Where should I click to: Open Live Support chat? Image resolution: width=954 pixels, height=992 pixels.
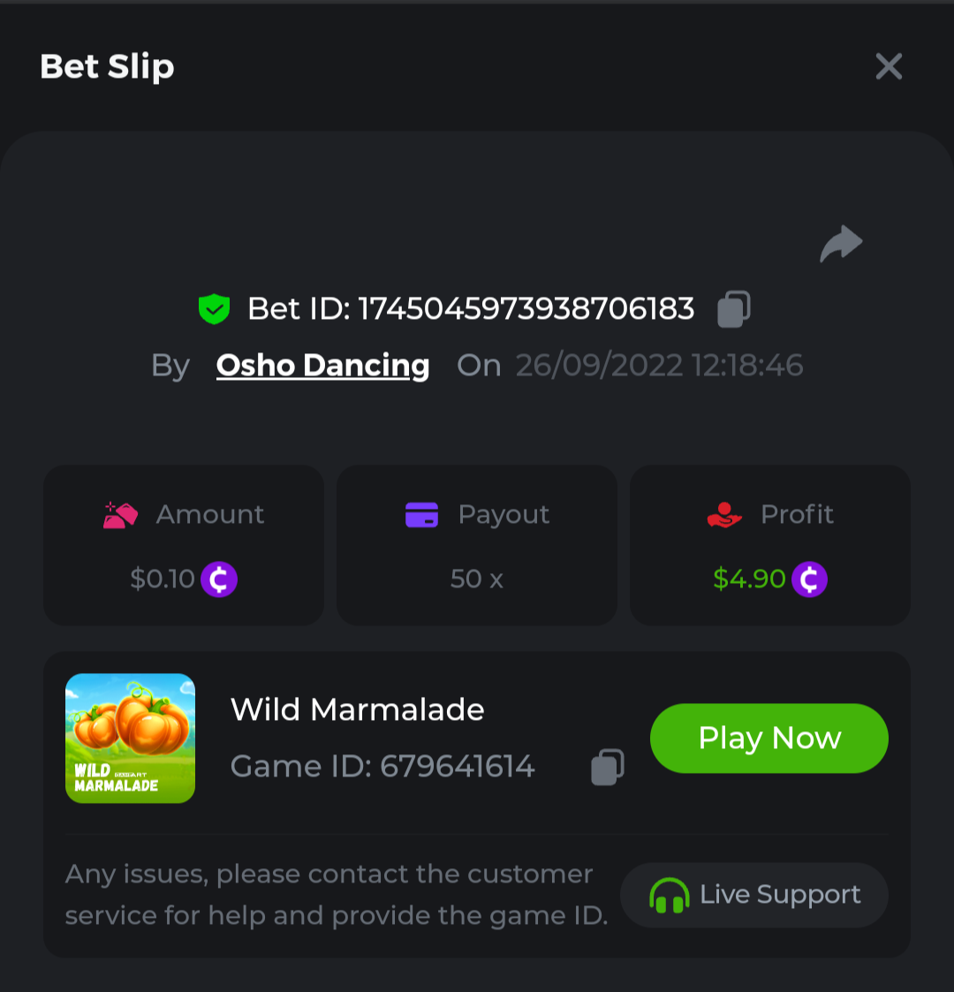[754, 895]
